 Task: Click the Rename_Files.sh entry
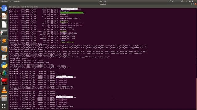coord(67,29)
